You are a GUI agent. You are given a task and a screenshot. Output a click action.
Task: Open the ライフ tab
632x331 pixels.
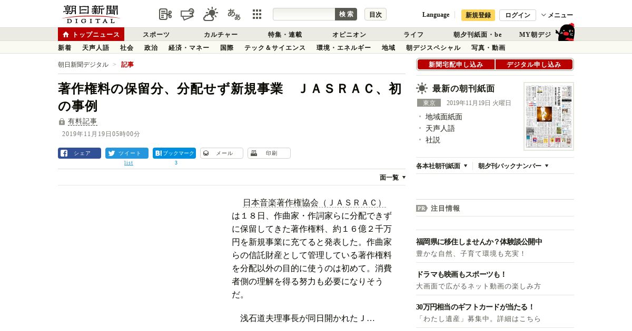tap(413, 35)
